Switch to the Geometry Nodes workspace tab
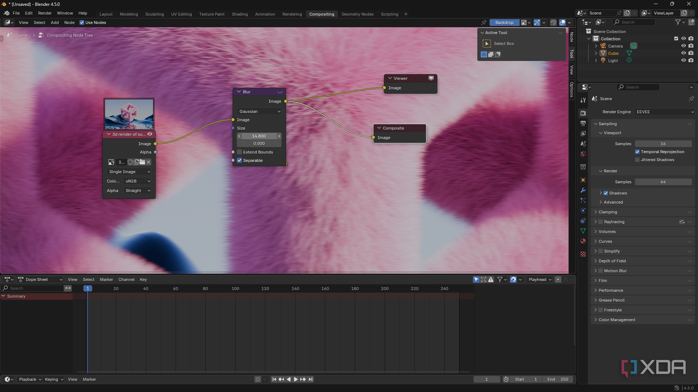 tap(357, 14)
